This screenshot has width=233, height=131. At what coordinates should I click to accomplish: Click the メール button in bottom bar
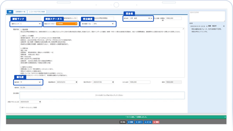[148, 122]
